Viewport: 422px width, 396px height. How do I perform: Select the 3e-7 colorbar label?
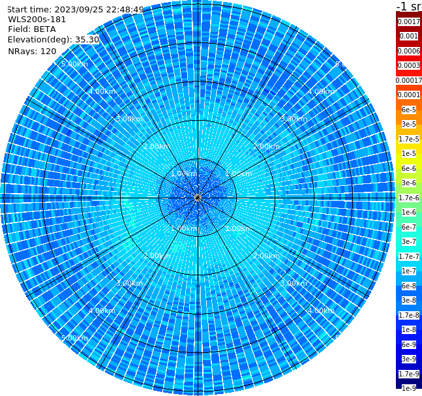tap(409, 241)
